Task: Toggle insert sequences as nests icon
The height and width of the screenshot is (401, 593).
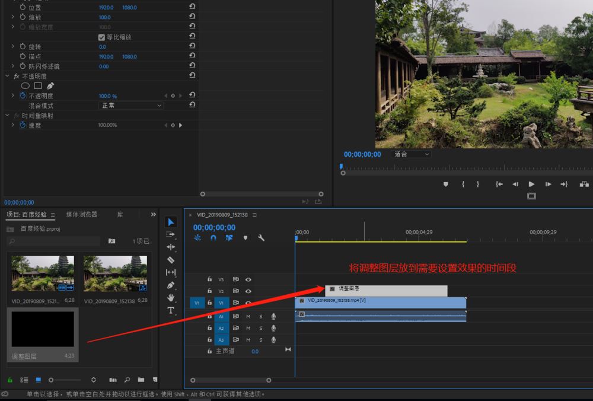Action: (x=197, y=238)
